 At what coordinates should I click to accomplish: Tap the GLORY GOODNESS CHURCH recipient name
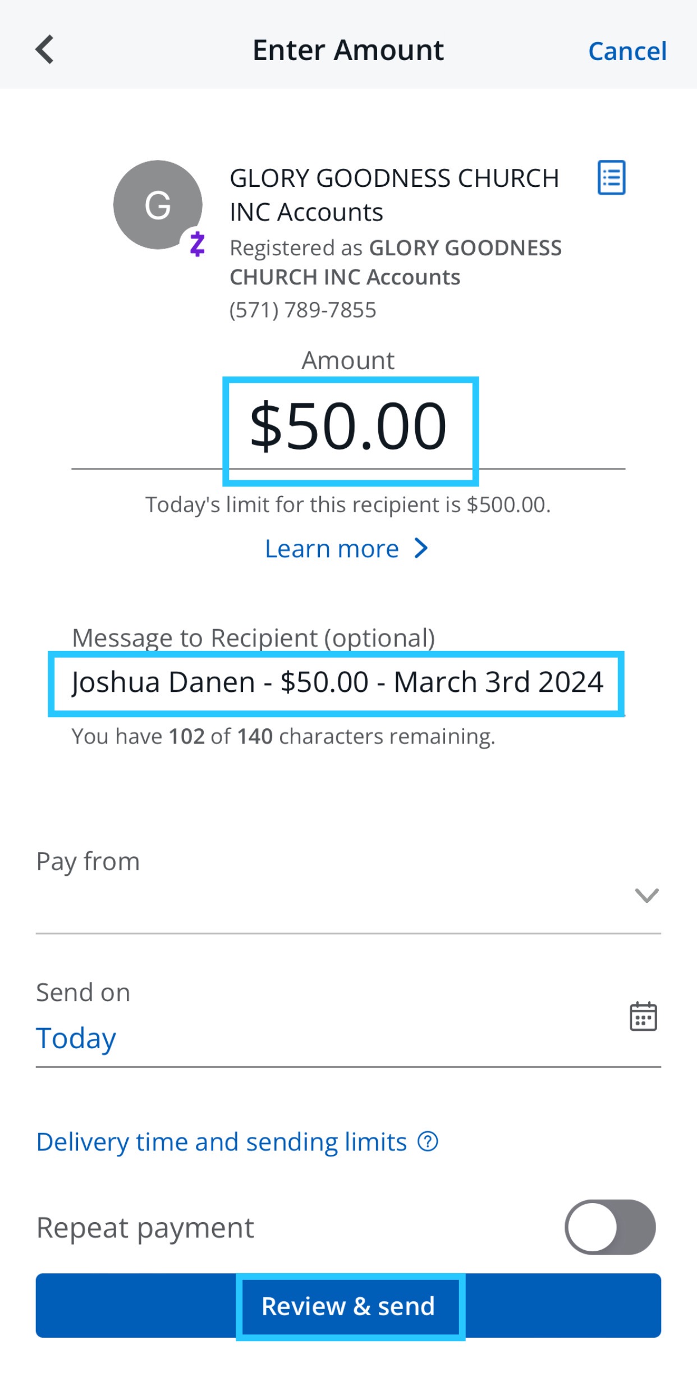coord(394,195)
